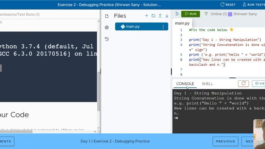Go to the PREVIOUS exercise

coord(225,141)
